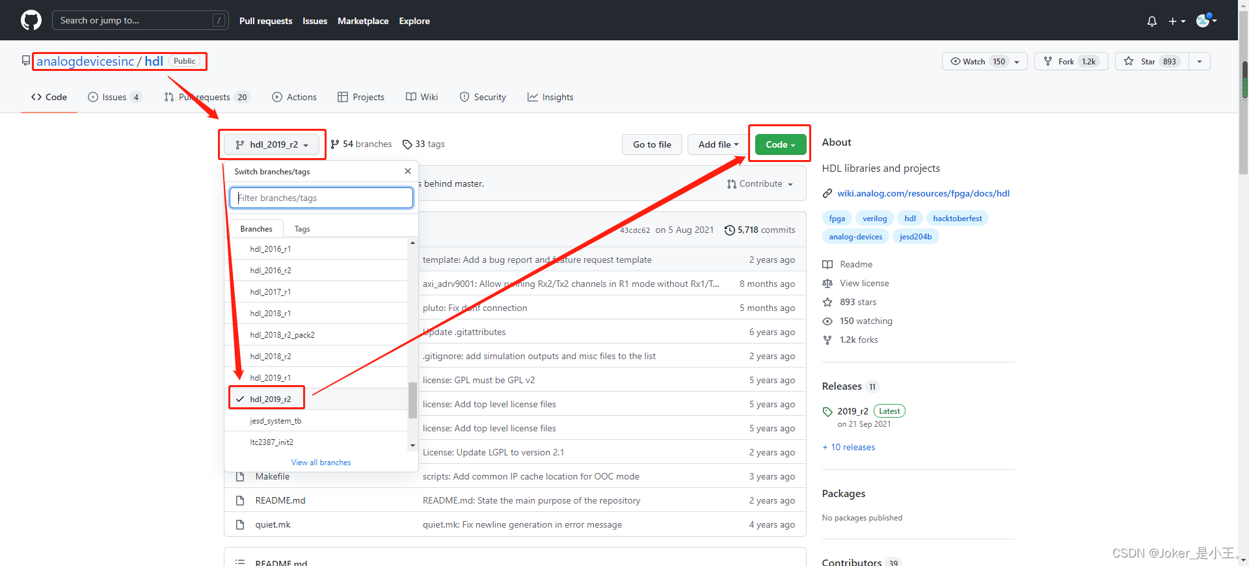Open the README.md file
The width and height of the screenshot is (1249, 566).
[x=280, y=500]
